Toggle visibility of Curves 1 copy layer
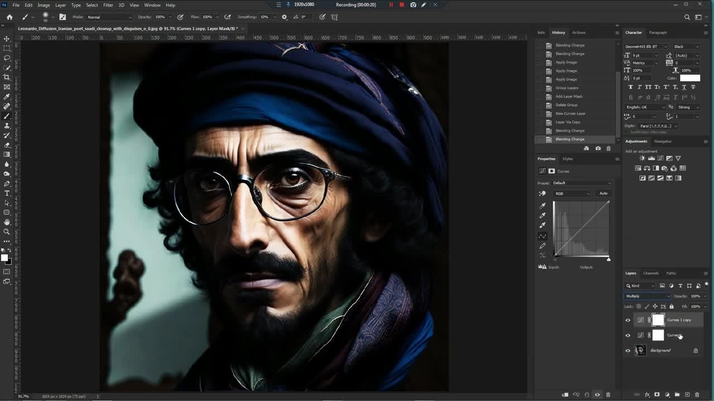The height and width of the screenshot is (401, 714). [628, 320]
